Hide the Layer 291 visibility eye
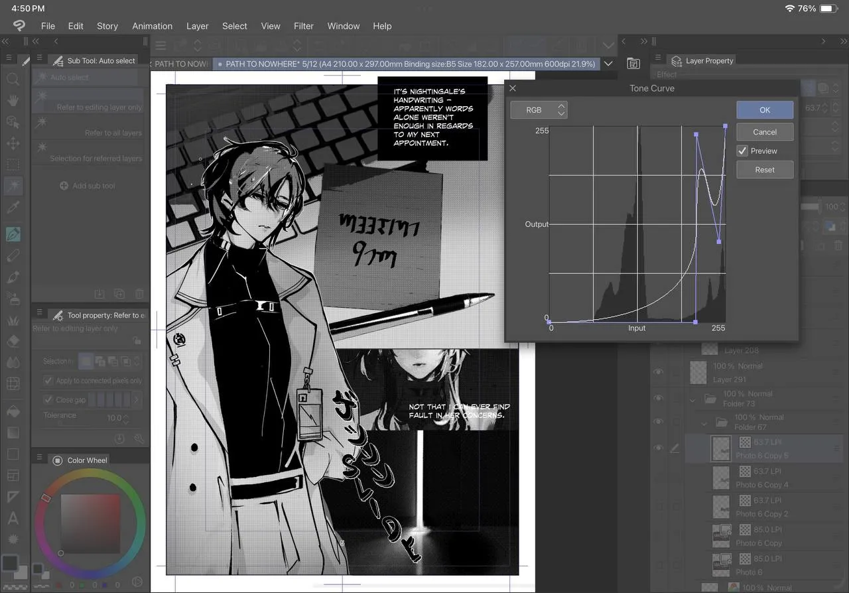849x593 pixels. pyautogui.click(x=659, y=372)
